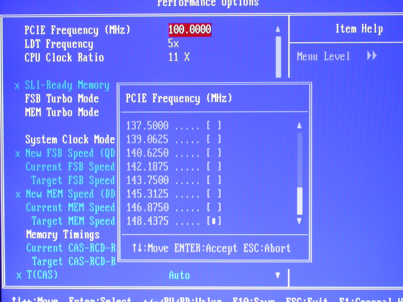Select the CPU Clock Ratio setting
This screenshot has width=403, height=302.
[64, 57]
